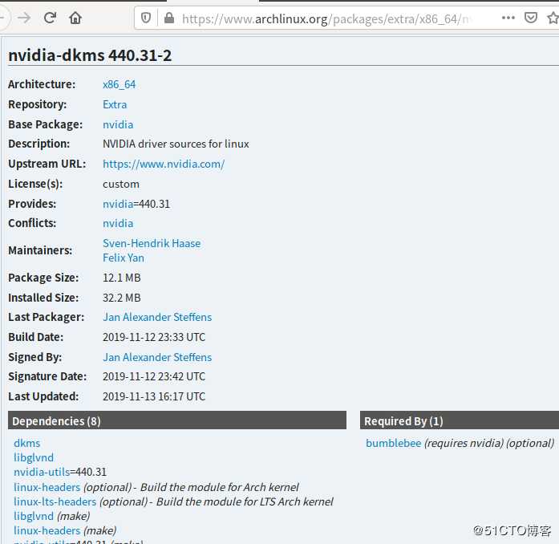Click the nvidia-dkms 440.31-2 page heading
Image resolution: width=559 pixels, height=544 pixels.
click(90, 55)
